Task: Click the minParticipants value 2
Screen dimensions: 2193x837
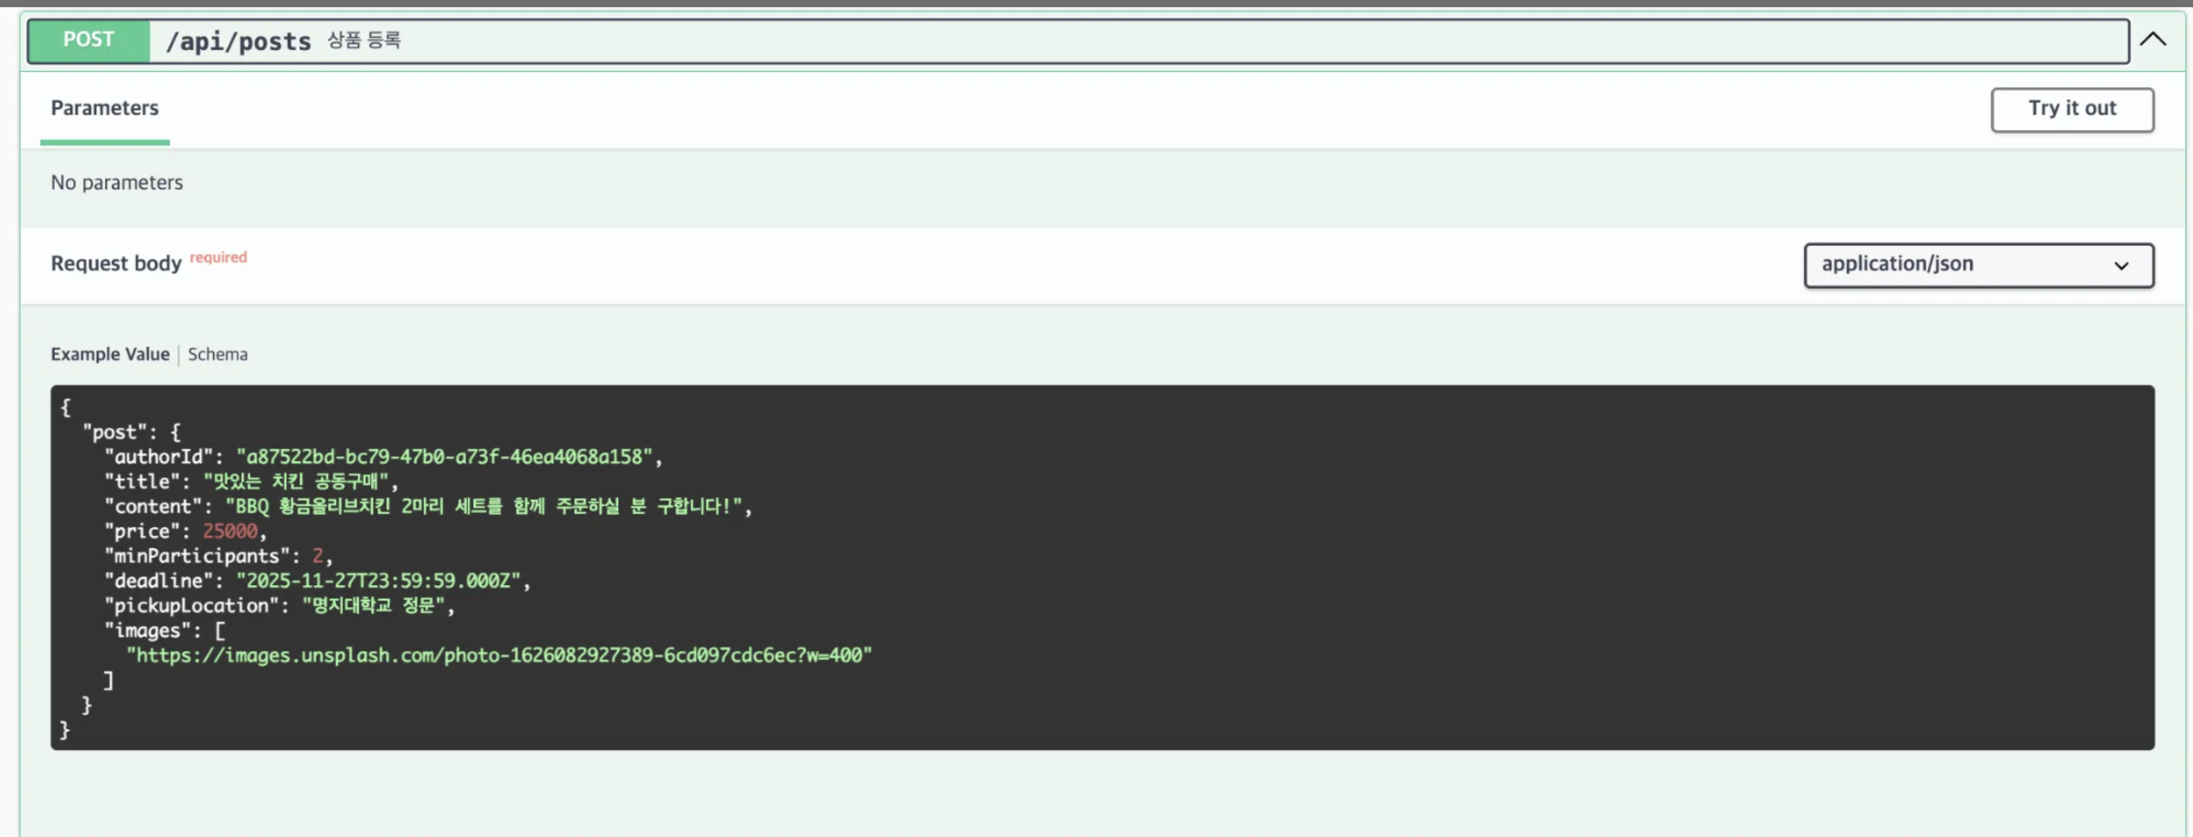Action: click(318, 556)
